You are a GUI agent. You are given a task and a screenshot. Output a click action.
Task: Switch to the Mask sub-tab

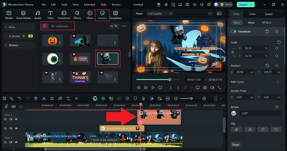251,23
